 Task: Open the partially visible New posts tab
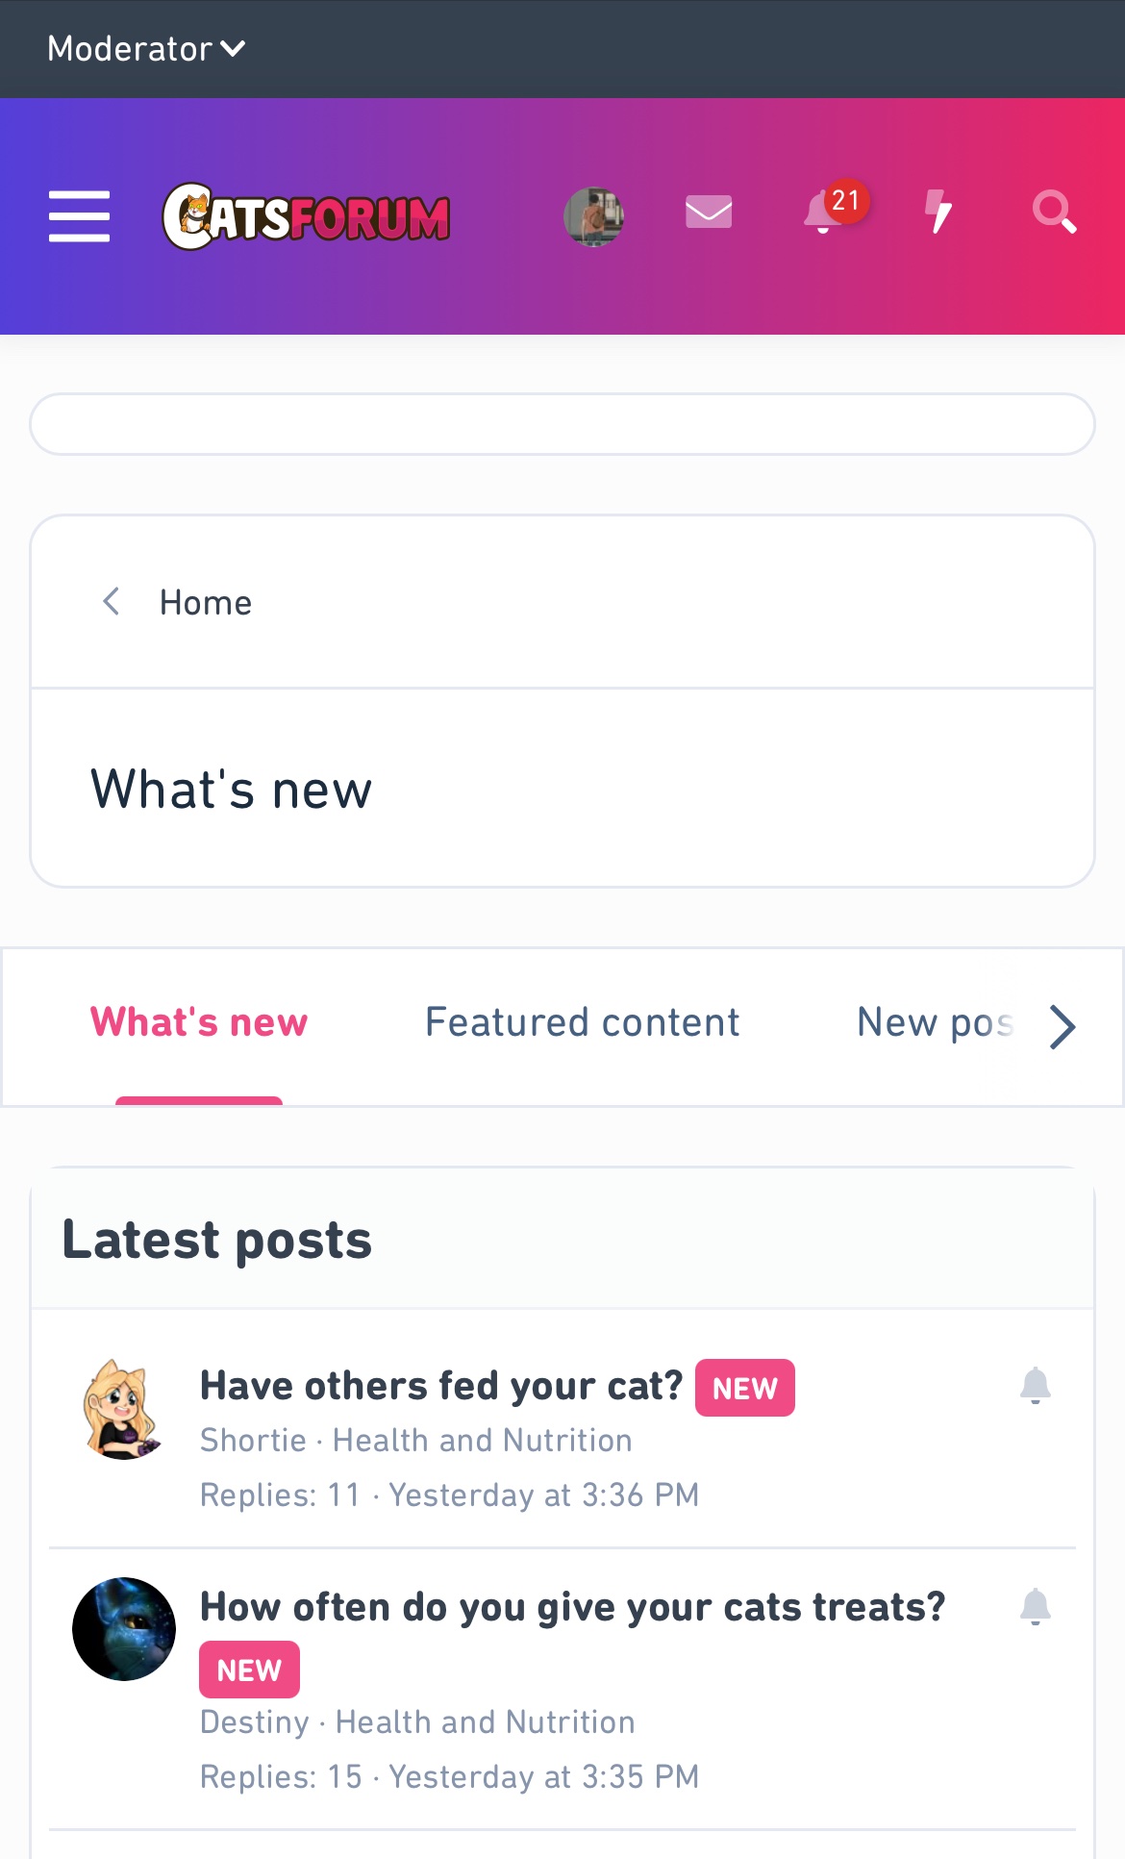click(x=935, y=1022)
